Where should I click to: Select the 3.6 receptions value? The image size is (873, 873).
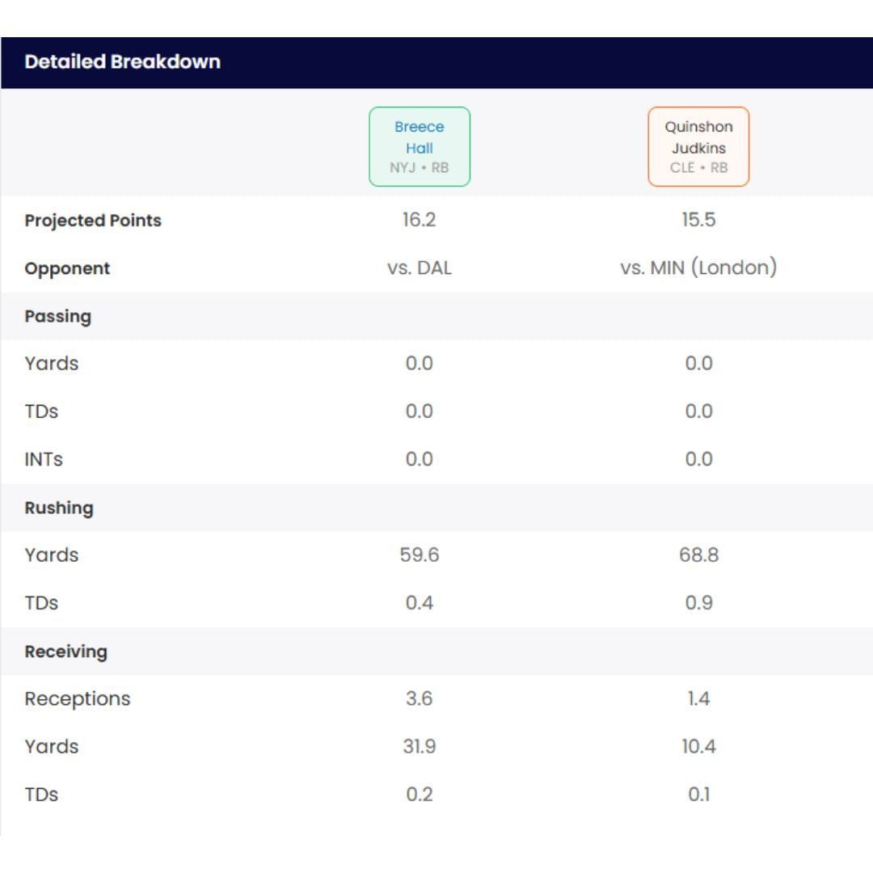coord(419,698)
